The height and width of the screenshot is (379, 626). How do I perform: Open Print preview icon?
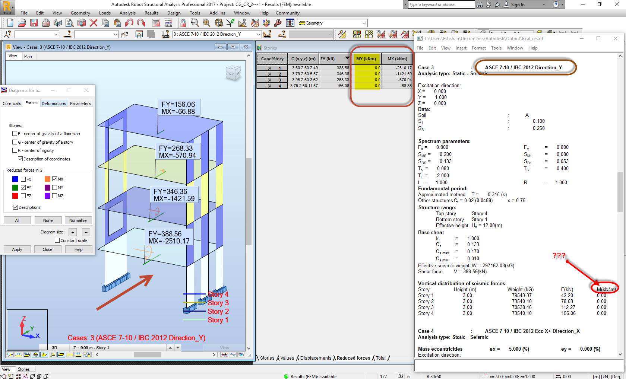coord(69,23)
